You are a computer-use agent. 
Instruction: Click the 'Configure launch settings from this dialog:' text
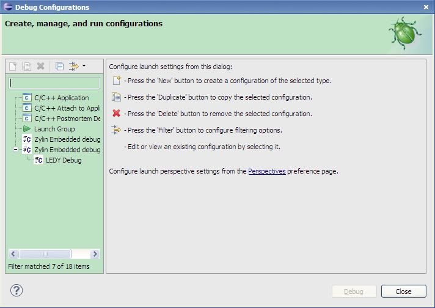tap(170, 67)
